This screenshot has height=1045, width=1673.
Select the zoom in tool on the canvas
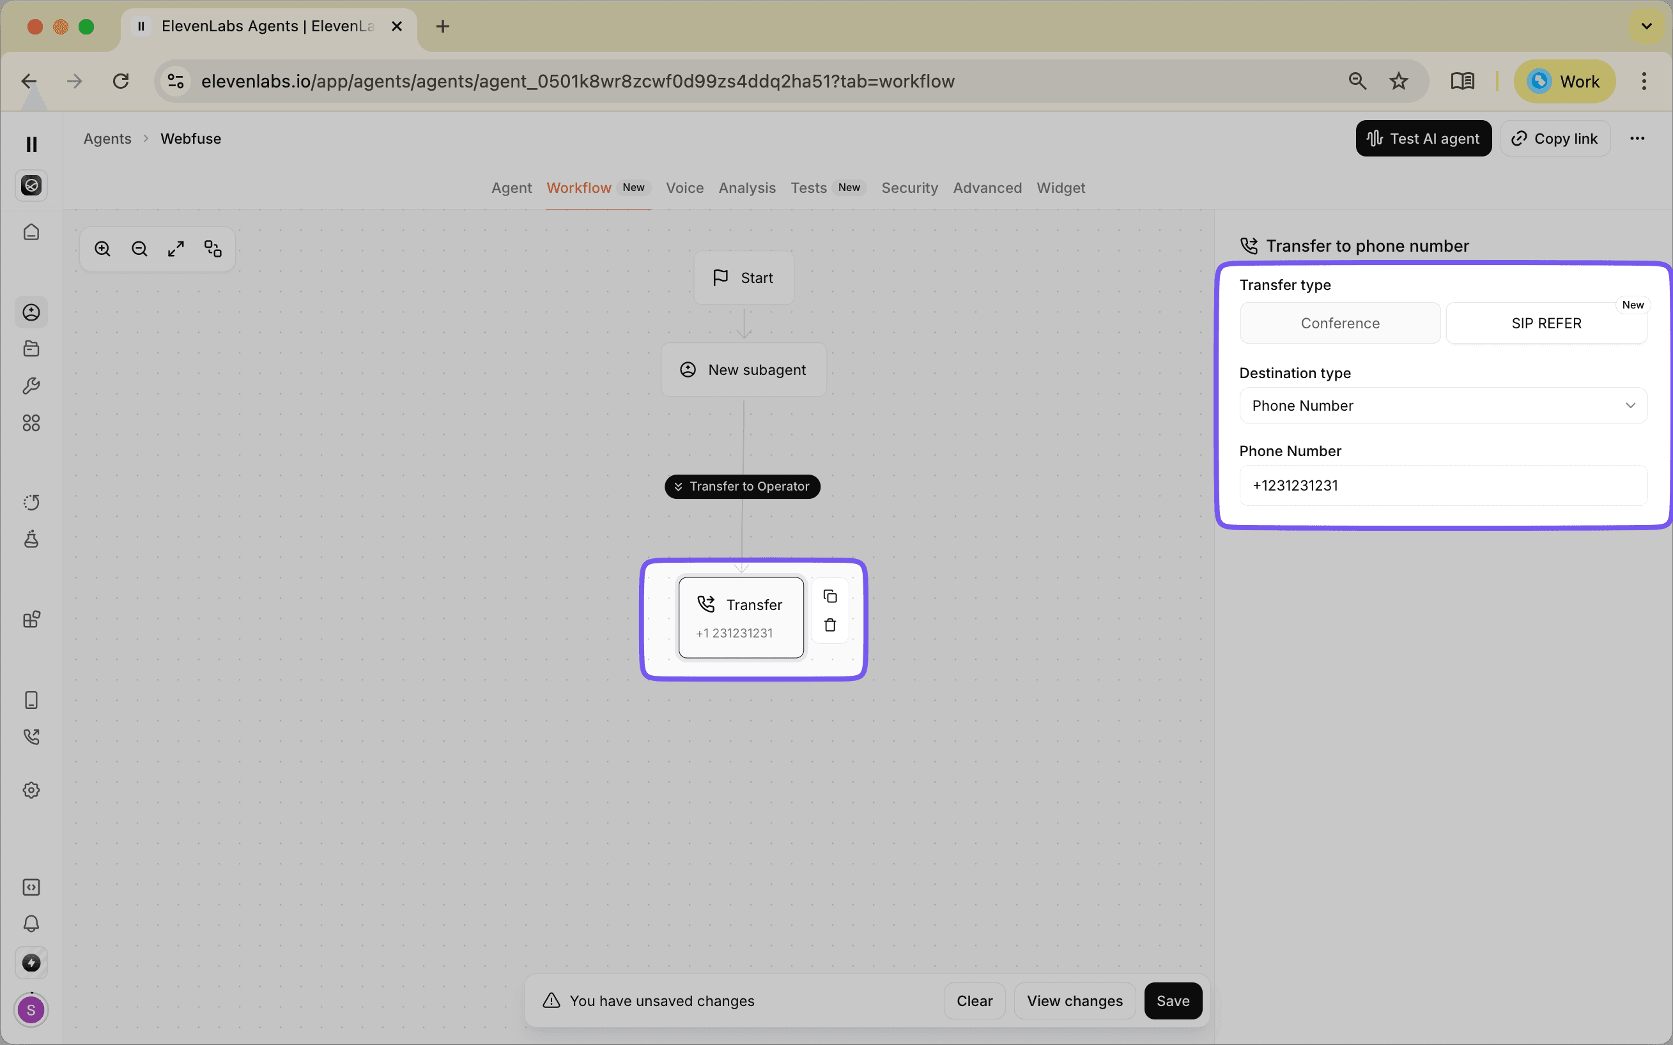click(x=102, y=248)
